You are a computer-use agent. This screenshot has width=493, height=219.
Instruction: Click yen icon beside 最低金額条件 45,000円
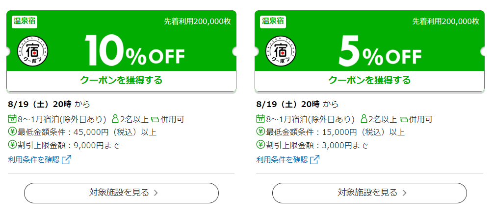(x=12, y=132)
